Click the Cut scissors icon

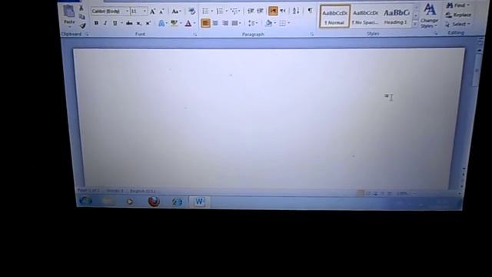point(81,8)
